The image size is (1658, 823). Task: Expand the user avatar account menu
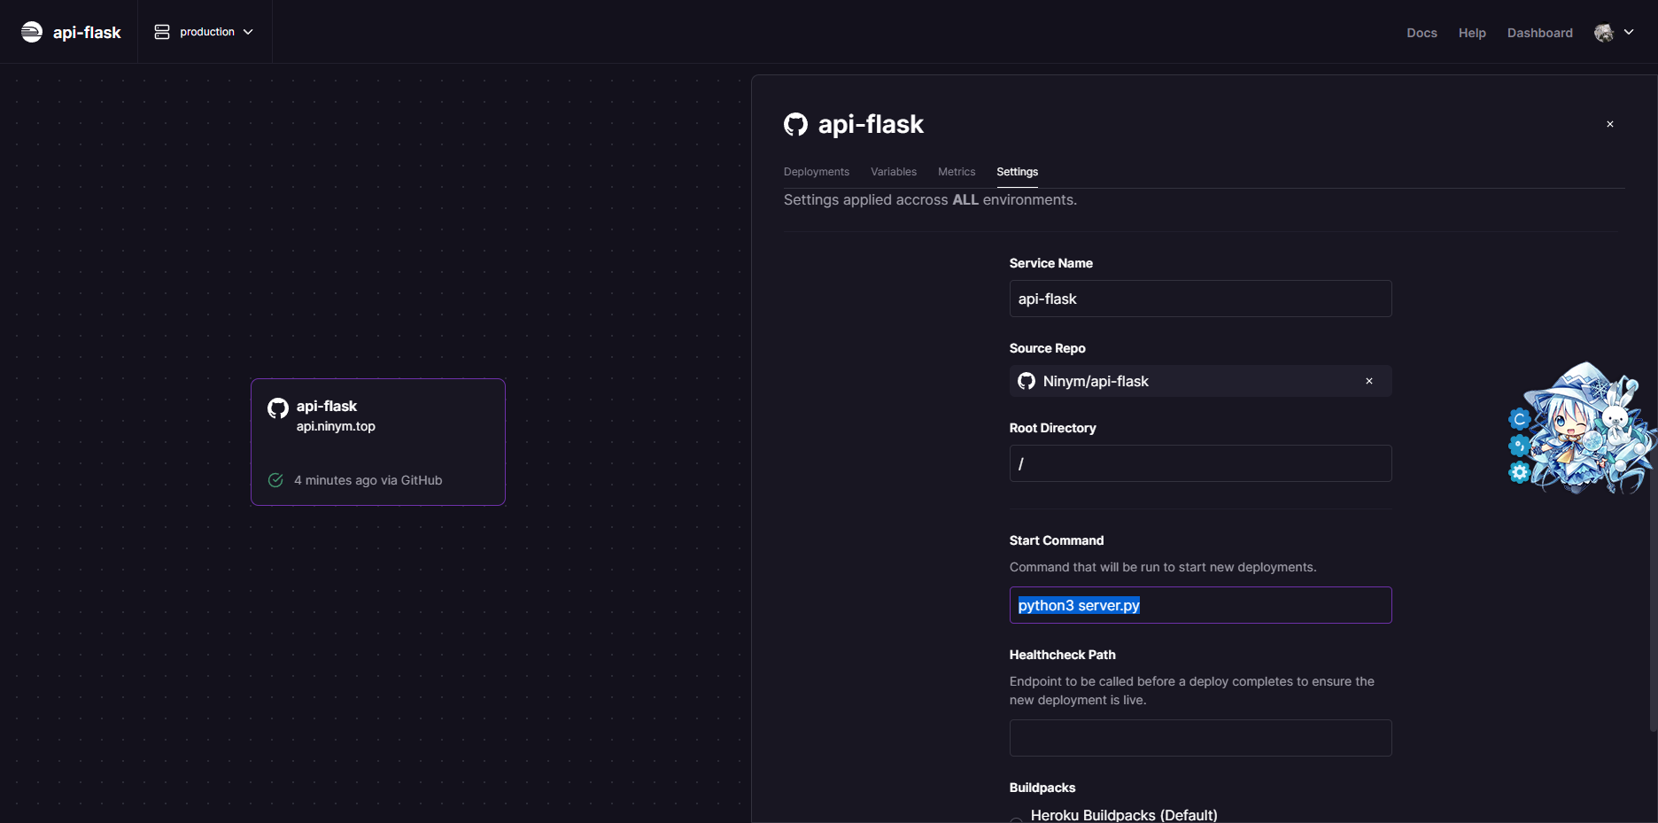click(1614, 33)
